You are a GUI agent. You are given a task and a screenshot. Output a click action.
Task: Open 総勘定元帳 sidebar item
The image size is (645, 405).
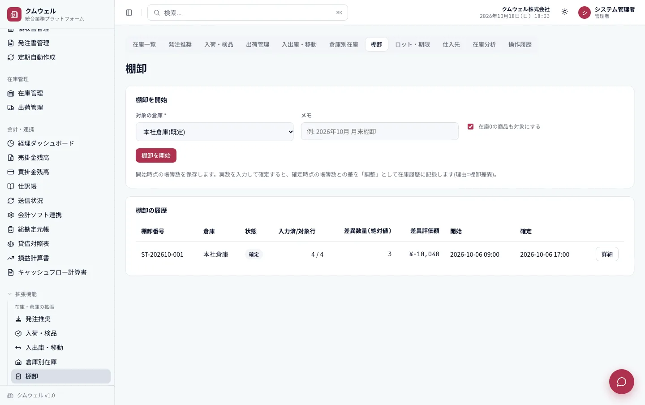pos(57,229)
